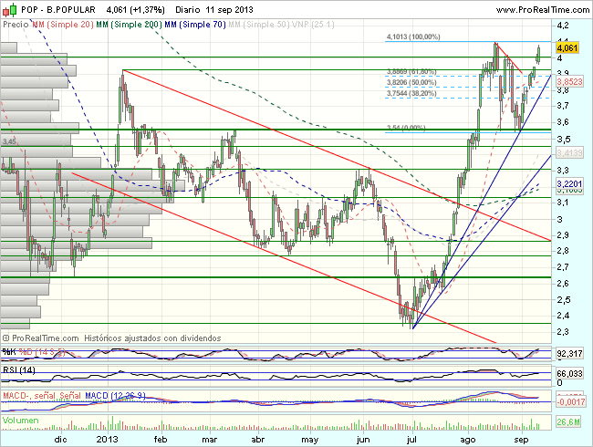
Task: Click the 26,6M volume value tag
Action: tap(569, 421)
